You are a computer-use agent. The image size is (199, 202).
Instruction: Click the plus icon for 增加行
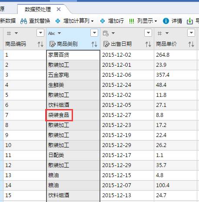(103, 21)
